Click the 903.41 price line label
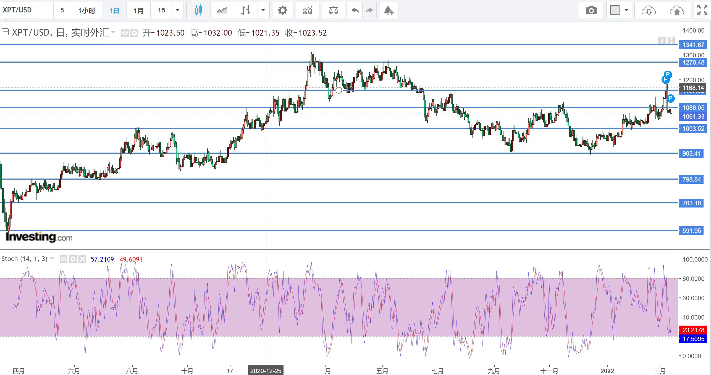Viewport: 711px width, 375px height. click(x=691, y=153)
